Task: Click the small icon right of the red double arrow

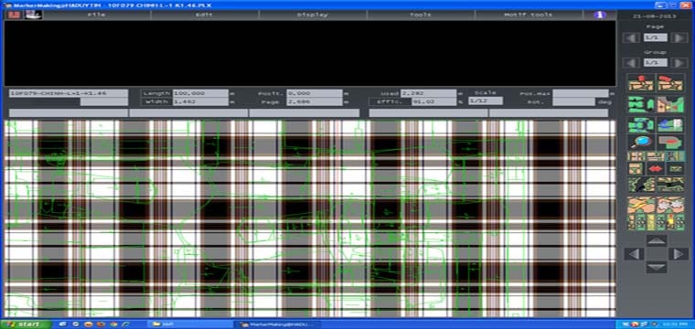Action: point(676,169)
